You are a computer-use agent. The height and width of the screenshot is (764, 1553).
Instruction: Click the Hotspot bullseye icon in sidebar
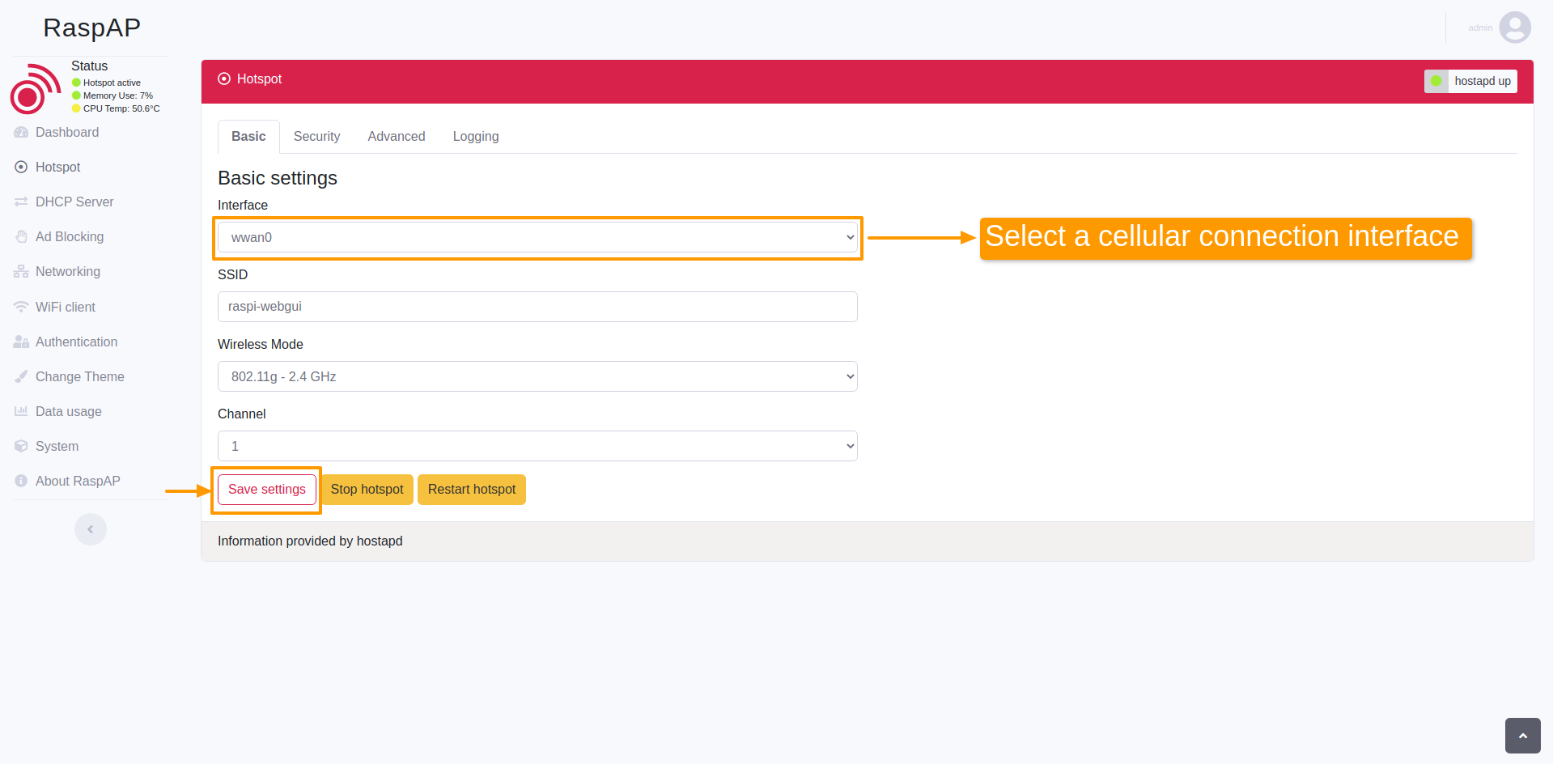(21, 167)
